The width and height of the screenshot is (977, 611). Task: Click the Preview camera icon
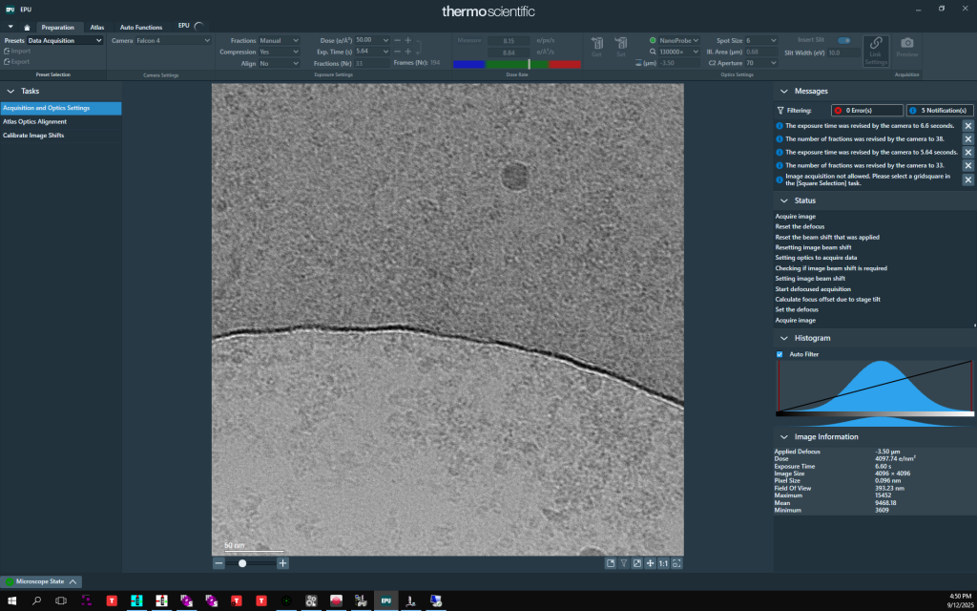click(906, 44)
